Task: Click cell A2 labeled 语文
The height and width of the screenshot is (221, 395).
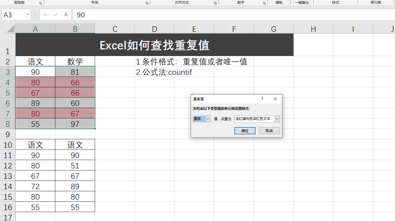Action: [35, 61]
